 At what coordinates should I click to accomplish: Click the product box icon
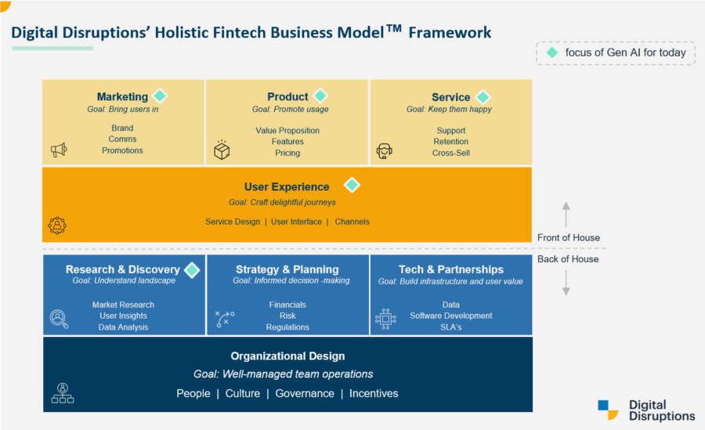pyautogui.click(x=222, y=150)
